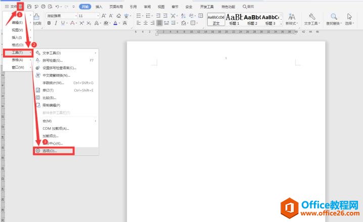
Task: Click the Save icon in quick toolbar
Action: [x=29, y=7]
